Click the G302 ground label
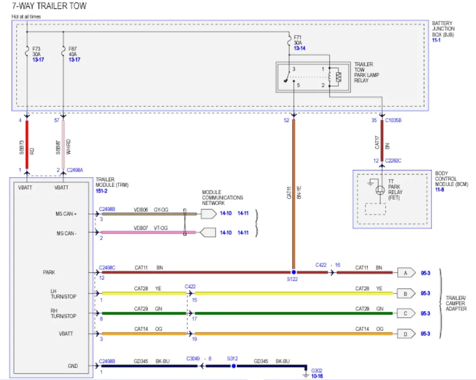 316,371
